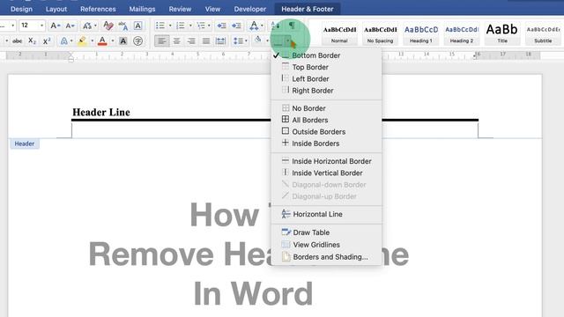Apply red font color A
Image resolution: width=564 pixels, height=317 pixels.
(x=102, y=41)
